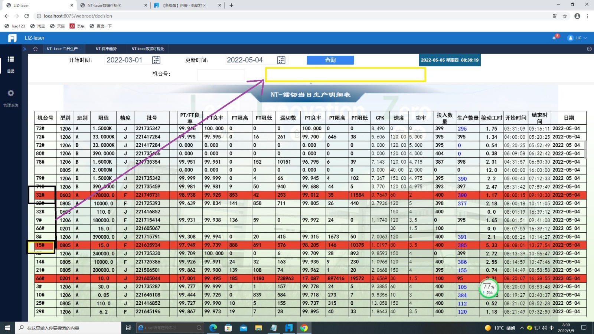The height and width of the screenshot is (334, 594).
Task: Open the notification bell with badge 5
Action: coord(555,37)
